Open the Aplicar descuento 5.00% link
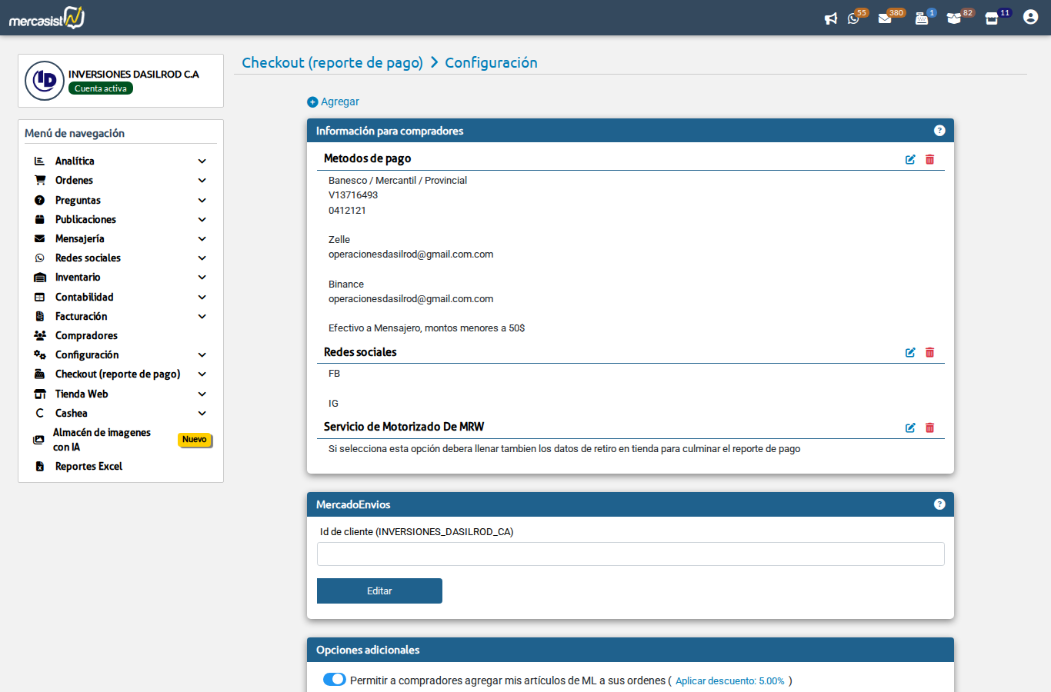 pyautogui.click(x=729, y=680)
